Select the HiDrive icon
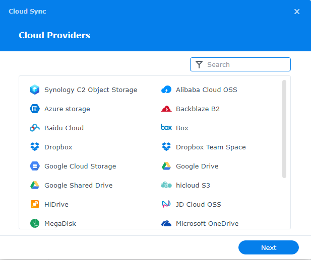This screenshot has width=311, height=260. 35,205
